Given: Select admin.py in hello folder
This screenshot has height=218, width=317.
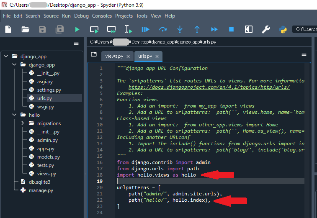Looking at the screenshot, I should coord(47,140).
